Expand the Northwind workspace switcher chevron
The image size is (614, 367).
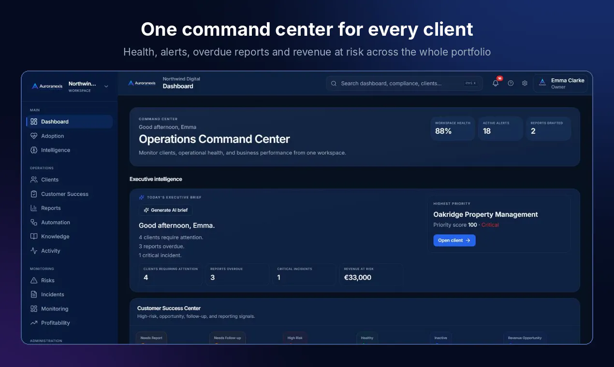coord(106,86)
